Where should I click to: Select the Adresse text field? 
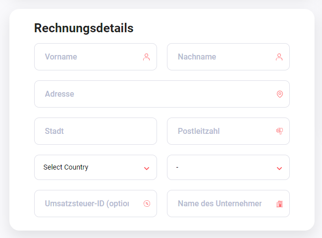point(162,94)
